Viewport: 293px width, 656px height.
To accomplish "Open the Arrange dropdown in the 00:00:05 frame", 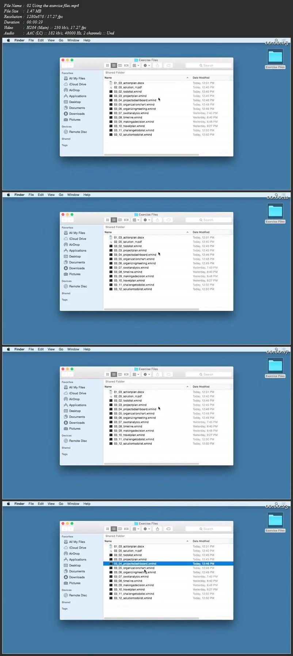I will [x=136, y=66].
